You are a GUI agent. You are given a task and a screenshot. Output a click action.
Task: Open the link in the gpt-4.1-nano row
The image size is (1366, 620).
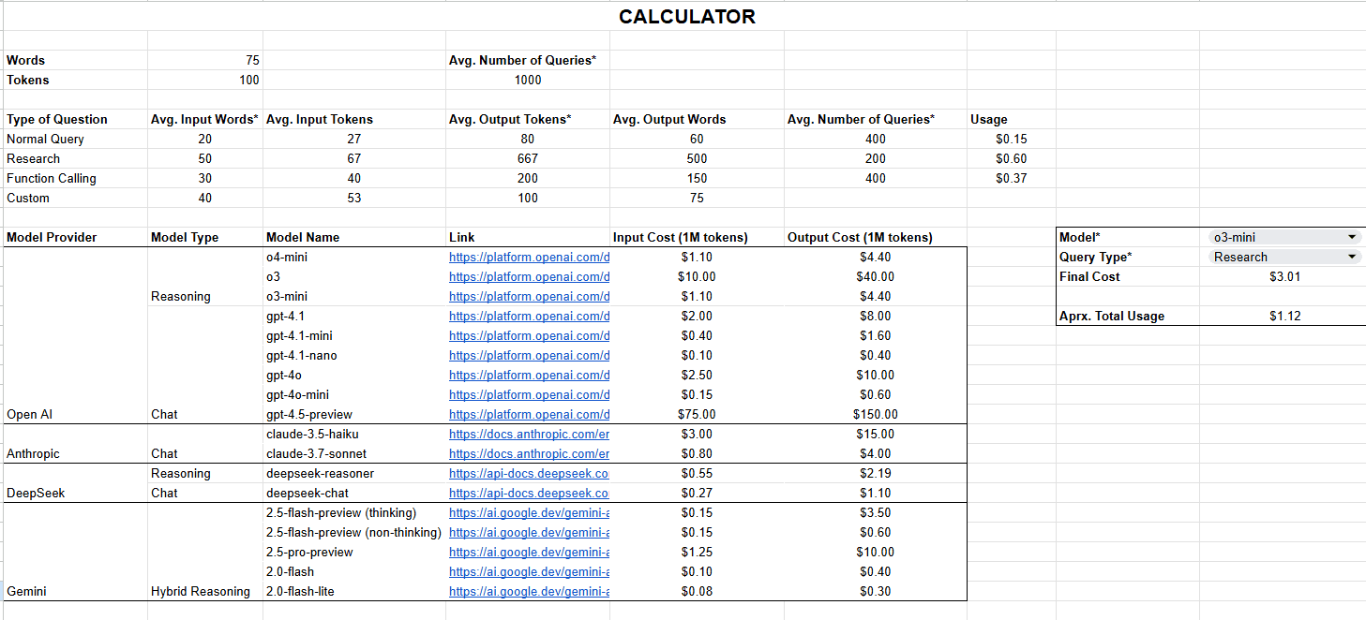pyautogui.click(x=530, y=355)
